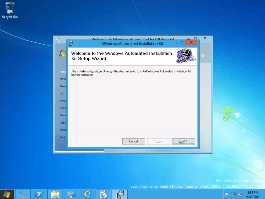
Task: Minimize the setup wizard dialog
Action: point(175,43)
